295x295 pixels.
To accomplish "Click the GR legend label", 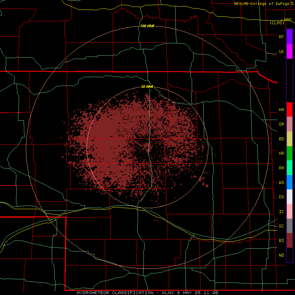I will [x=281, y=124].
